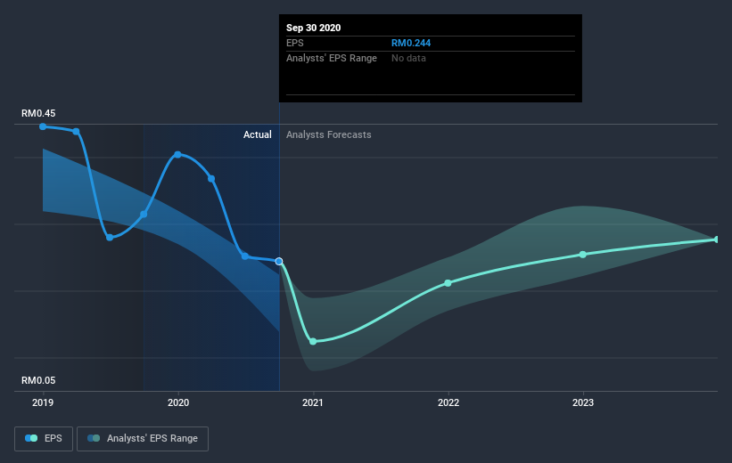Select the 2021 forecast low data point
Screen dimensions: 732x463
(x=313, y=341)
